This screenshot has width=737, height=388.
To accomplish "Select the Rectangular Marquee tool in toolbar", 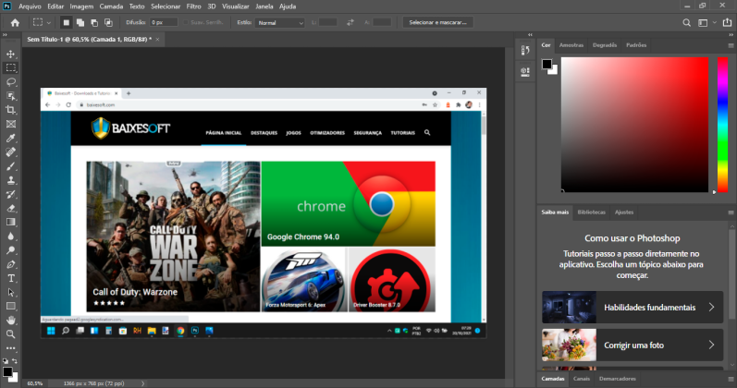I will tap(11, 67).
